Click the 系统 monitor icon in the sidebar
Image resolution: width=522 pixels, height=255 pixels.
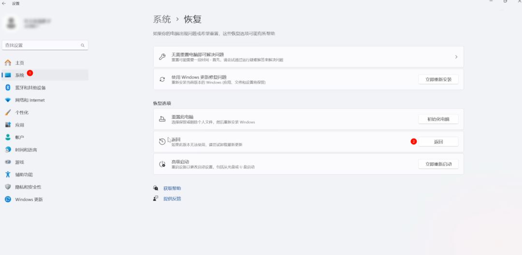[x=8, y=75]
